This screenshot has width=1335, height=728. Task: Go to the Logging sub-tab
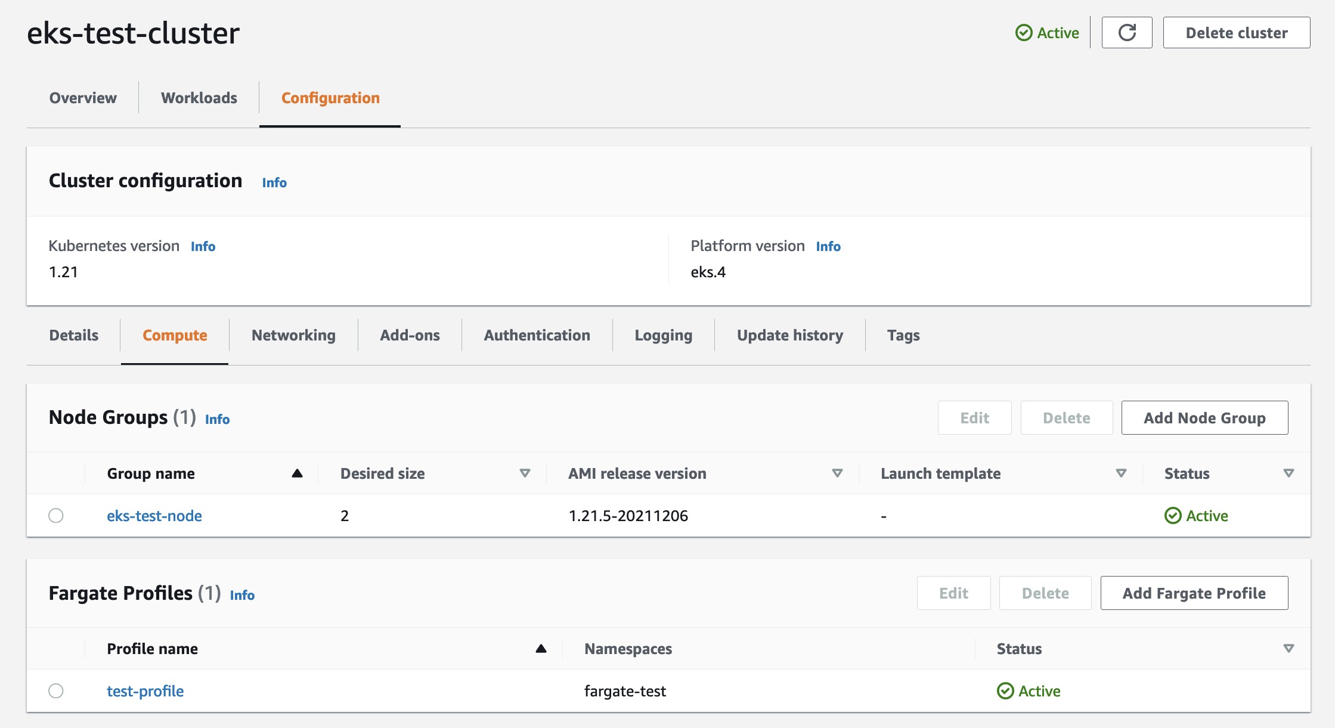(x=664, y=335)
